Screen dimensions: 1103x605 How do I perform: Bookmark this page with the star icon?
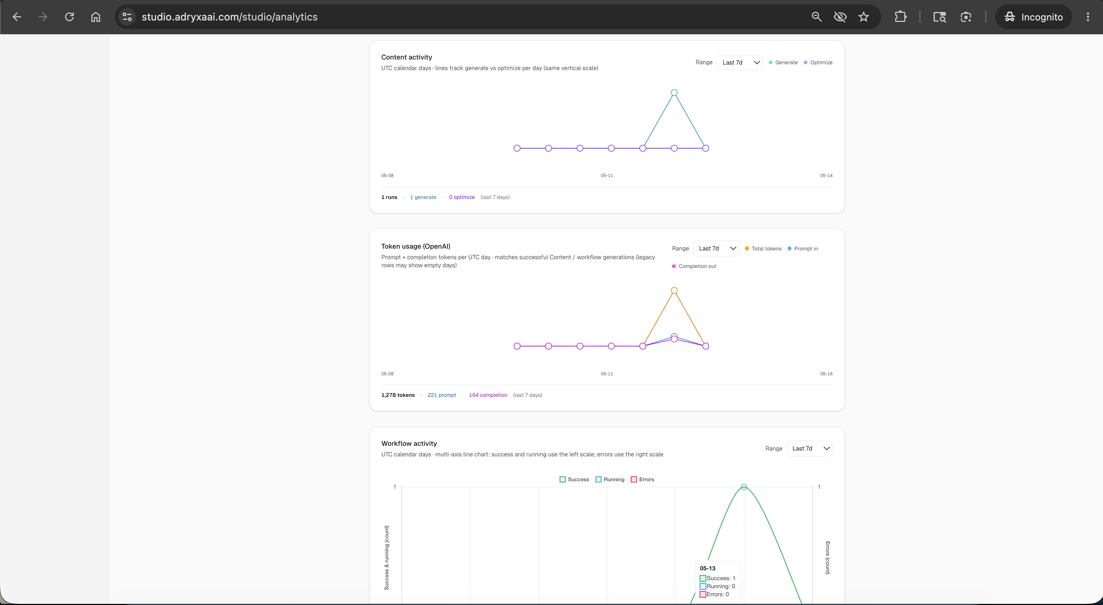(864, 17)
